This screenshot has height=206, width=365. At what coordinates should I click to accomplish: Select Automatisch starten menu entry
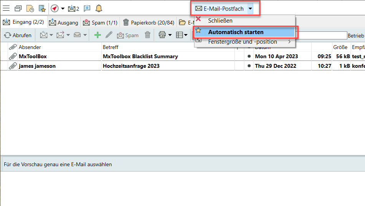tap(236, 32)
